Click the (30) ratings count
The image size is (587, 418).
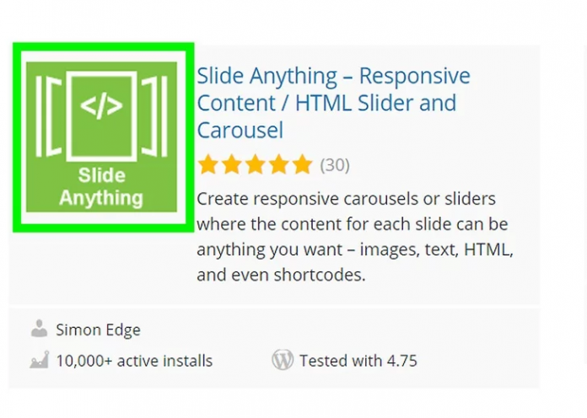tap(334, 165)
